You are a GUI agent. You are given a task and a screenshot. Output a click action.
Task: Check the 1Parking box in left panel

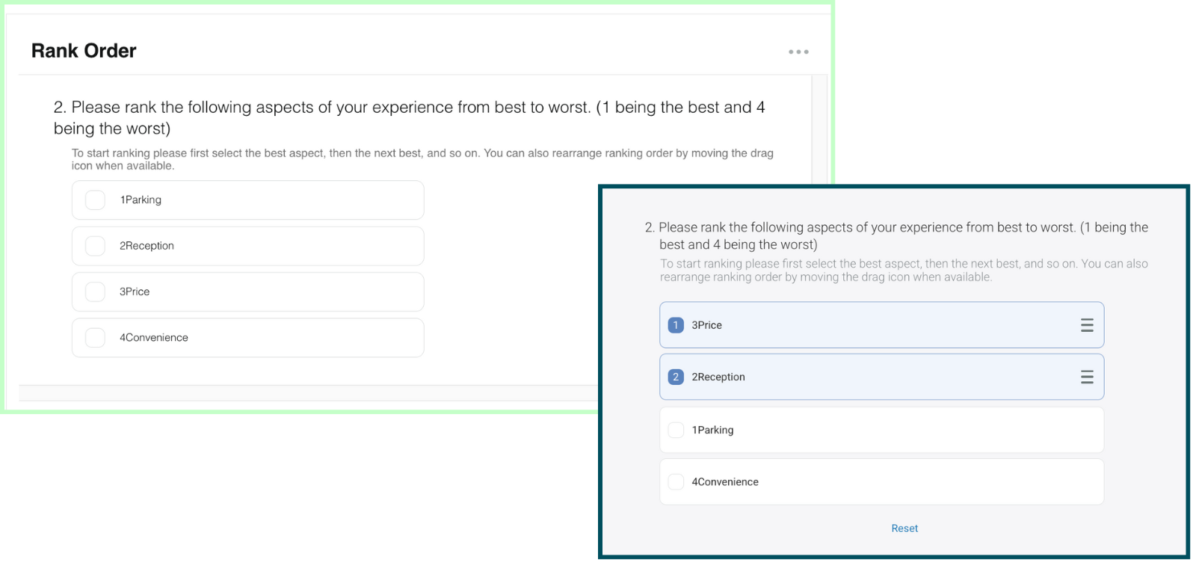tap(95, 200)
